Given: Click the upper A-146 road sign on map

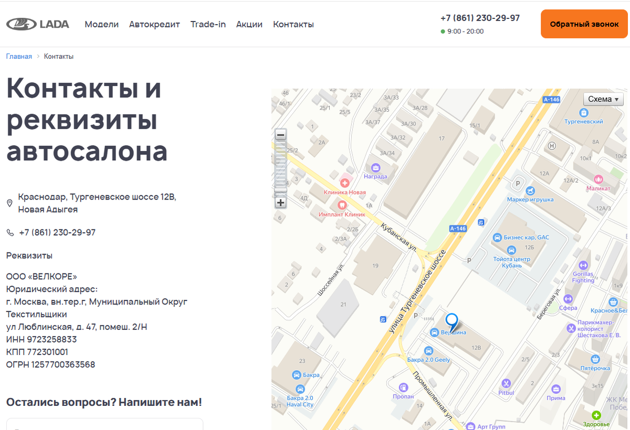Looking at the screenshot, I should pos(552,99).
